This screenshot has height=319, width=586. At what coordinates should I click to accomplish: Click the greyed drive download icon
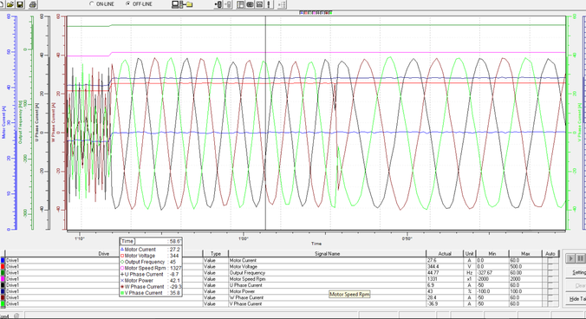click(228, 4)
